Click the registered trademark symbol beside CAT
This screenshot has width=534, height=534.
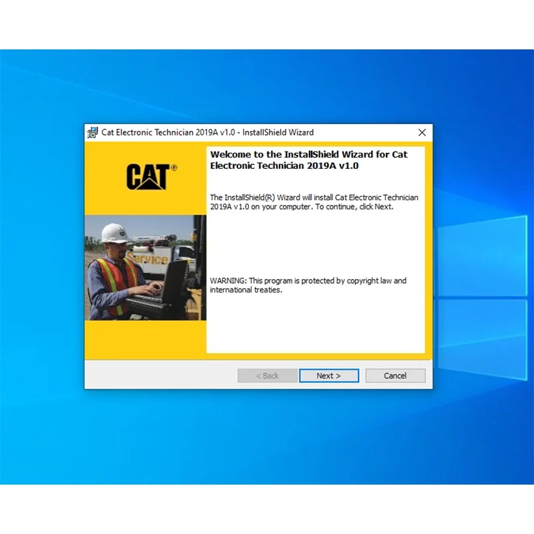pyautogui.click(x=174, y=168)
